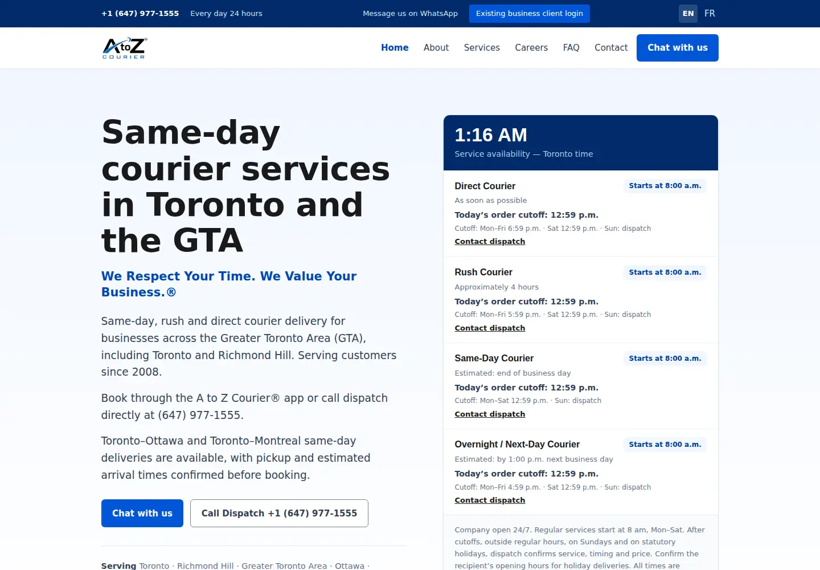Call Dispatch +1 (647) 977-1555 button
Screen dimensions: 820x570
click(279, 514)
